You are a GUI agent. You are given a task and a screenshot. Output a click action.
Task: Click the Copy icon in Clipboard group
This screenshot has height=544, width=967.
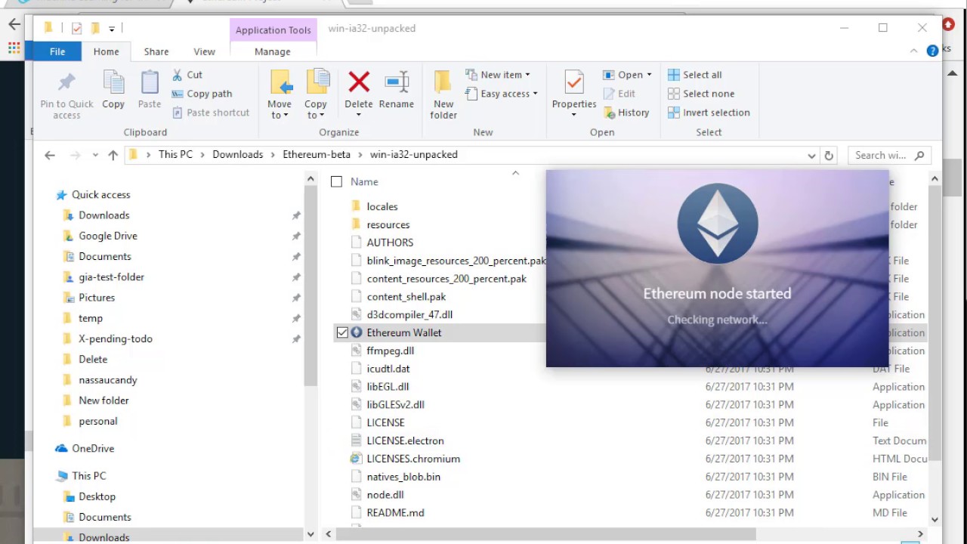tap(113, 82)
